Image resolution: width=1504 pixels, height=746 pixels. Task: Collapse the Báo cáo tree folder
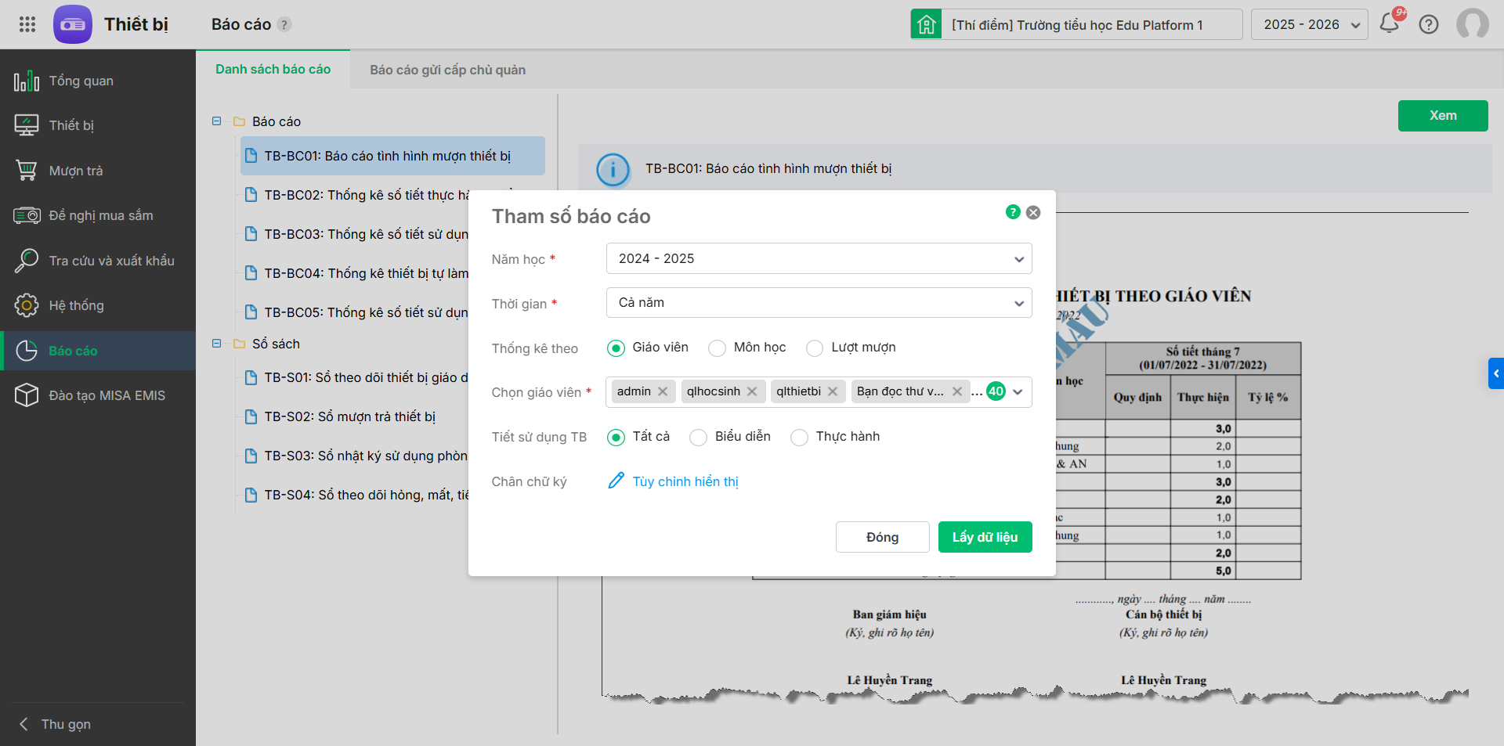click(216, 121)
